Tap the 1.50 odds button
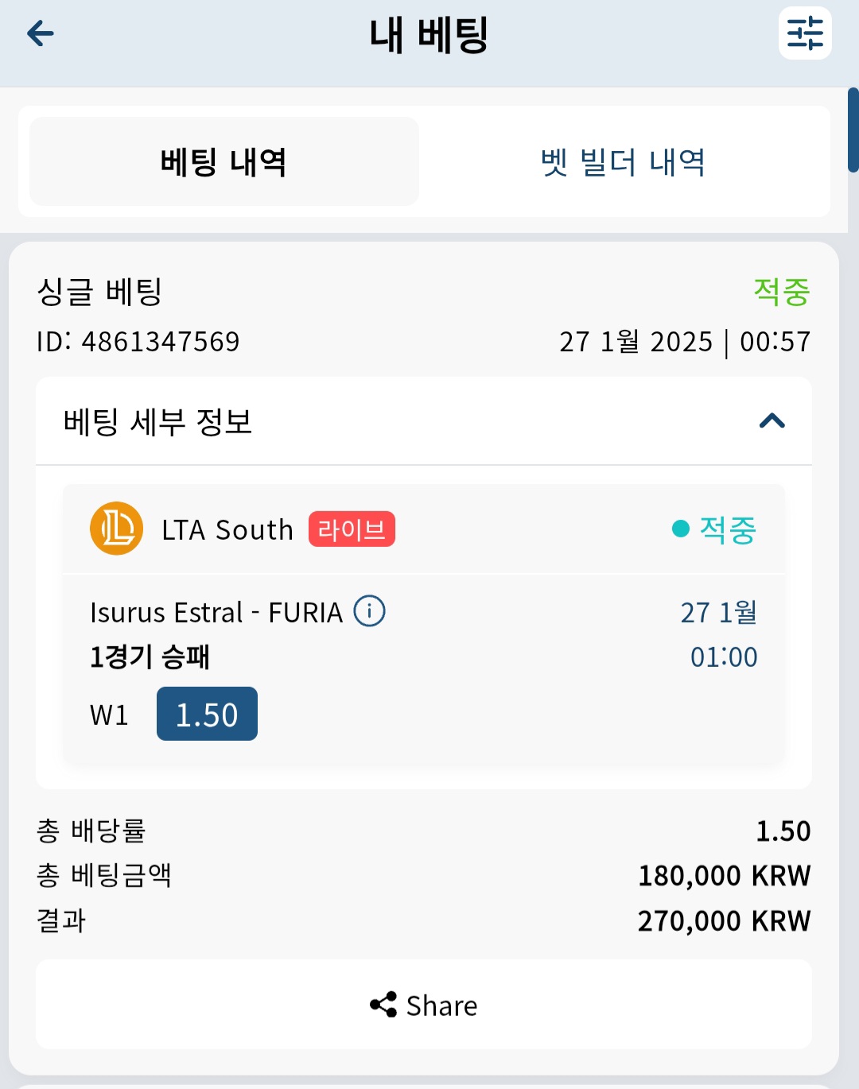 pos(207,714)
